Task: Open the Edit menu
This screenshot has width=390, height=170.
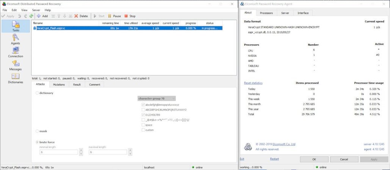Action: 14,10
